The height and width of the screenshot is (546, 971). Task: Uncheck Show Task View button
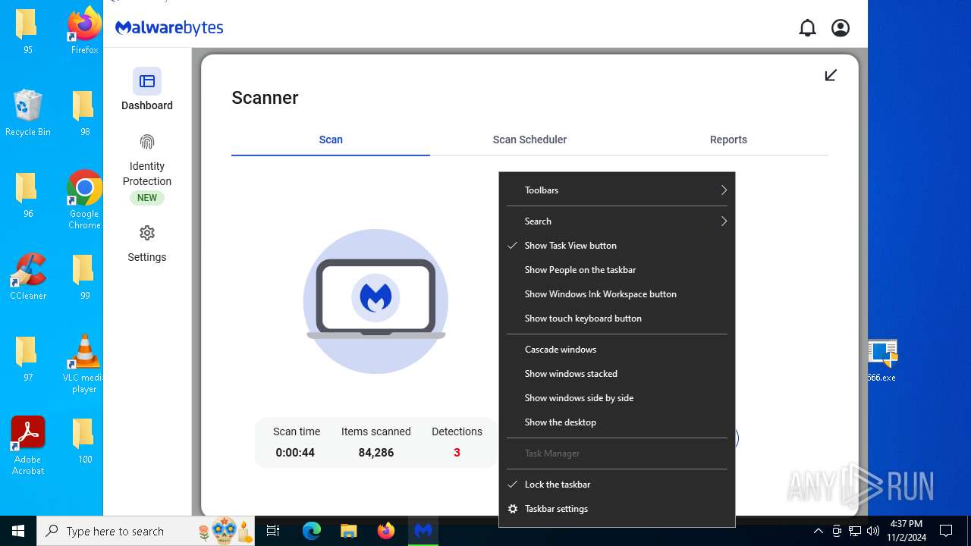pos(617,246)
